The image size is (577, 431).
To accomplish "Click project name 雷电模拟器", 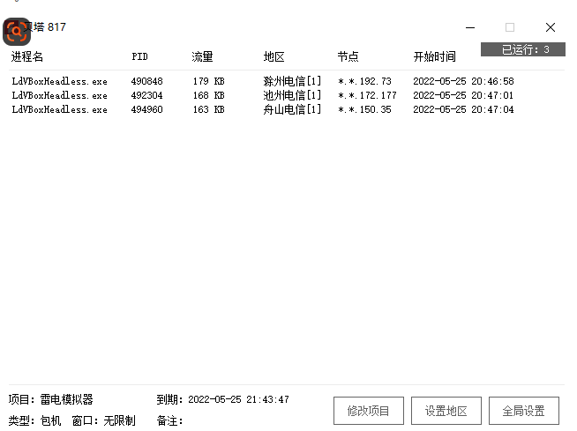I will 66,399.
